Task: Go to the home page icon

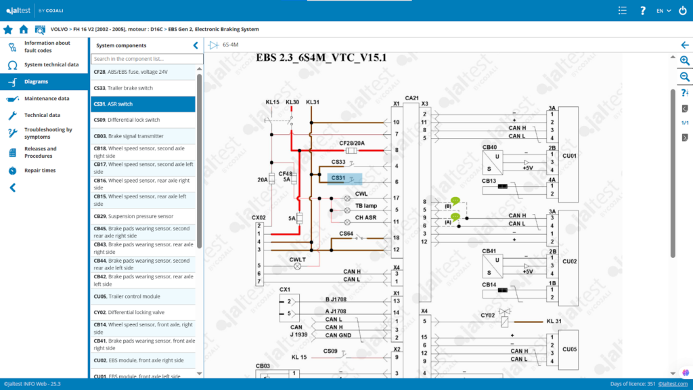Action: (24, 29)
